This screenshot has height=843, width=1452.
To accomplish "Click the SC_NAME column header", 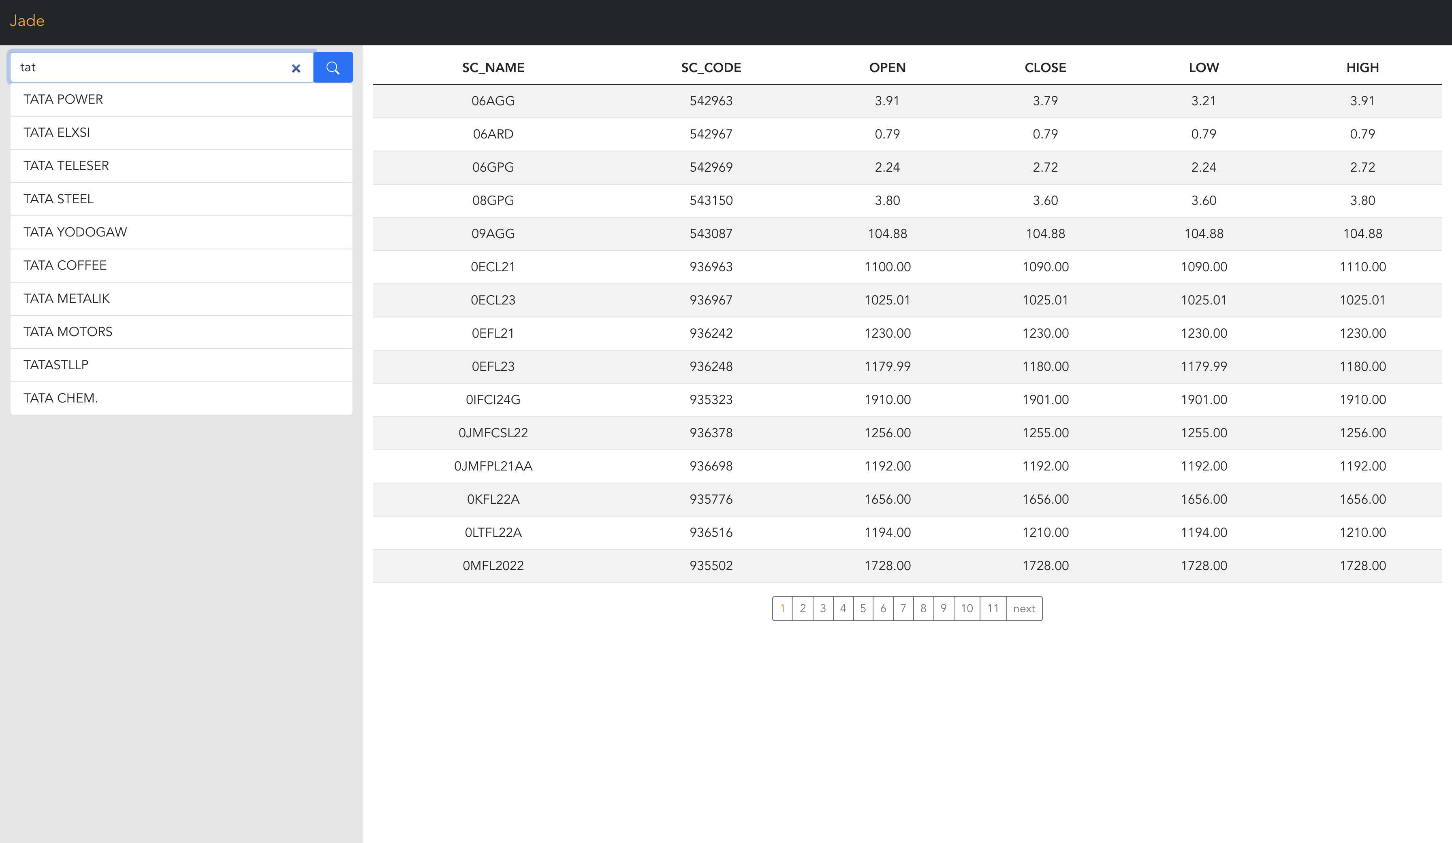I will [x=493, y=67].
